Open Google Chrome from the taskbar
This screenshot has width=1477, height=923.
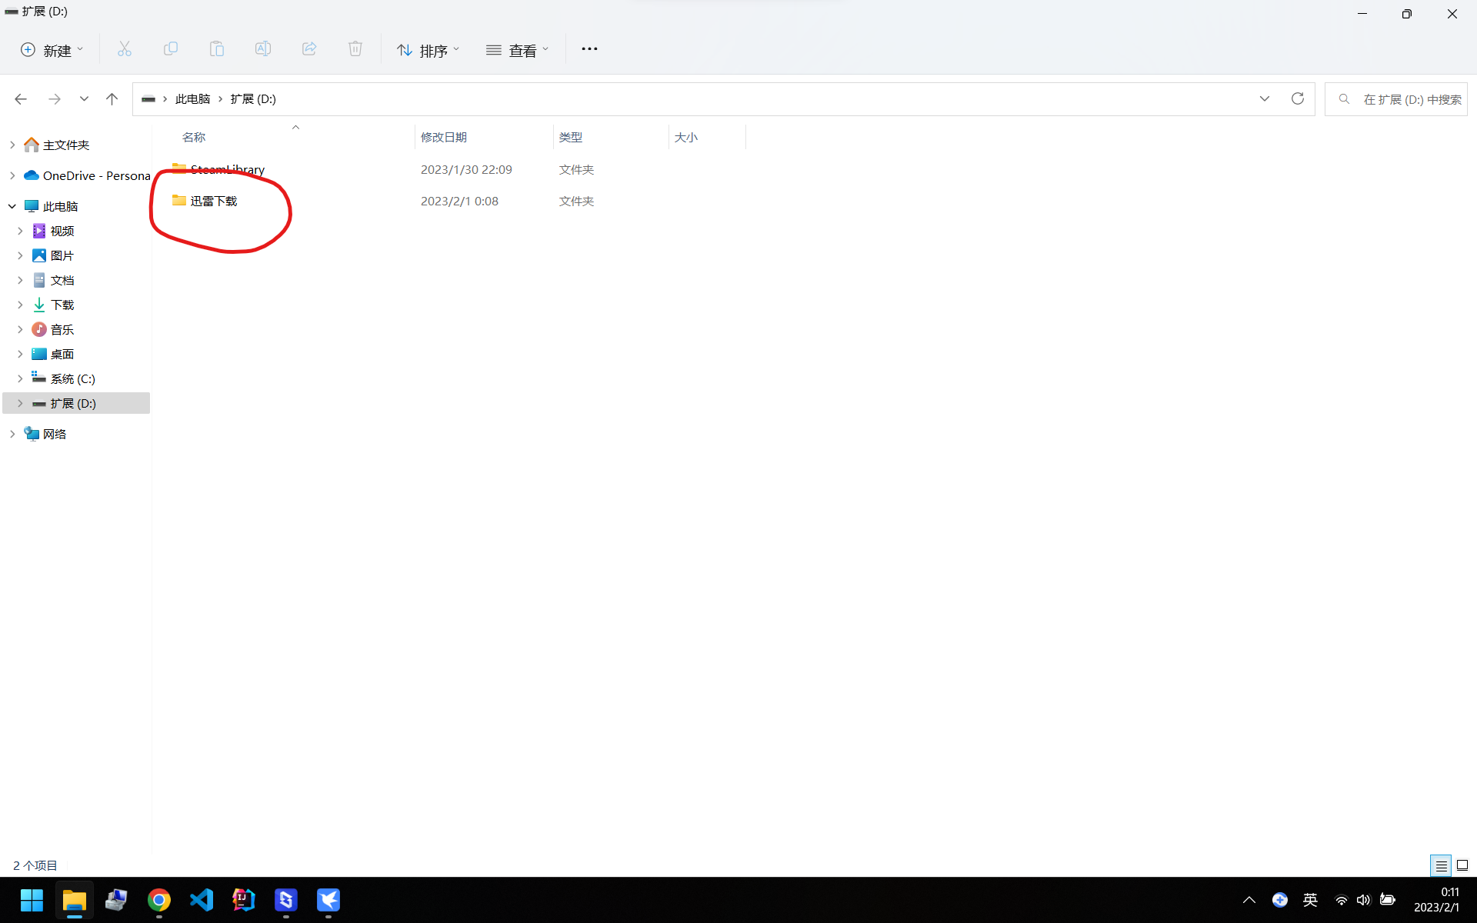(x=159, y=899)
